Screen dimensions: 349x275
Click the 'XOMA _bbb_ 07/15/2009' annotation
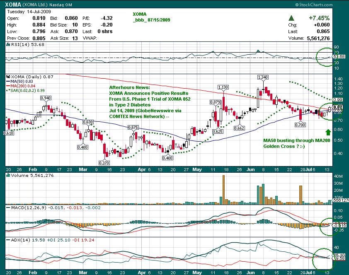pos(151,17)
